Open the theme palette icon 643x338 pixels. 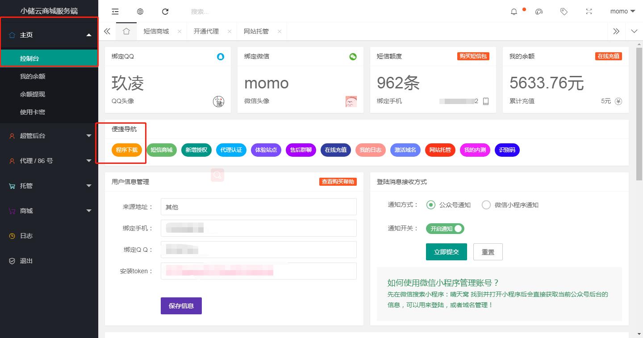(x=539, y=12)
